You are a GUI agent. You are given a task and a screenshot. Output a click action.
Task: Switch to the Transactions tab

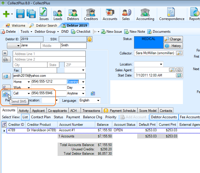click(x=91, y=110)
